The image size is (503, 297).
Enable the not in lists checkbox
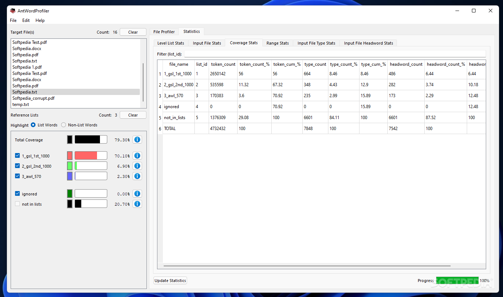pos(17,204)
